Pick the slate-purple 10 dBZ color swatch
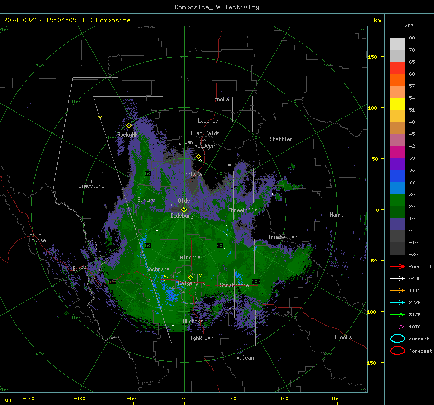Screen dimensions: 434x405 pyautogui.click(x=397, y=224)
